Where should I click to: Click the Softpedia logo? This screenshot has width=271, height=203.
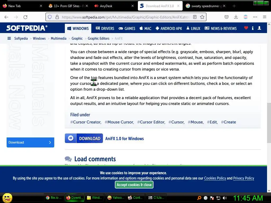click(x=27, y=28)
